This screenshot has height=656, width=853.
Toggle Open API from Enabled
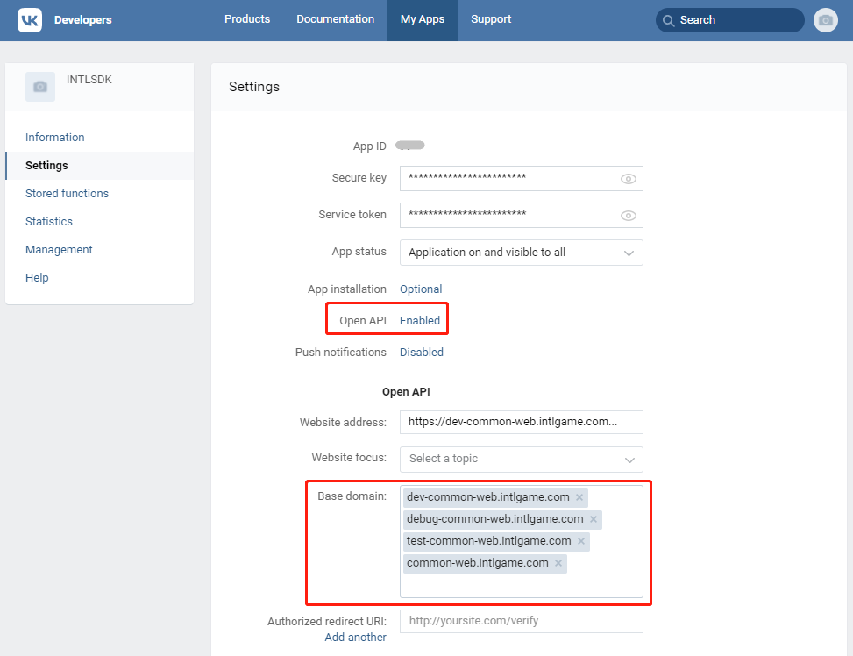coord(419,319)
